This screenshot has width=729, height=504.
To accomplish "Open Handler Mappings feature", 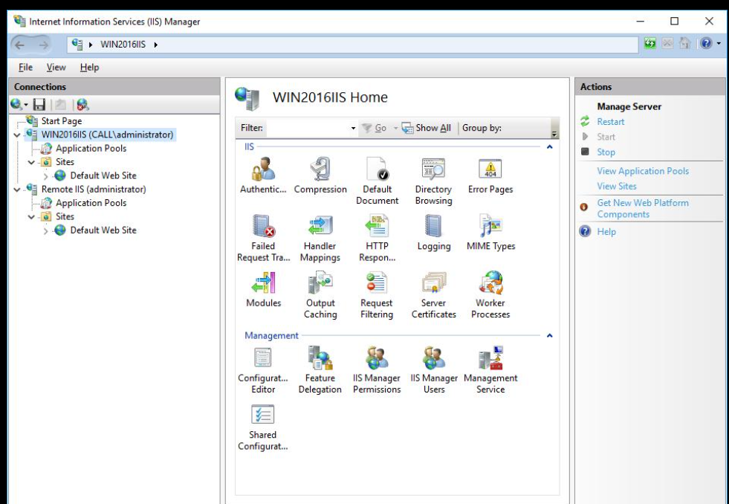I will coord(320,238).
